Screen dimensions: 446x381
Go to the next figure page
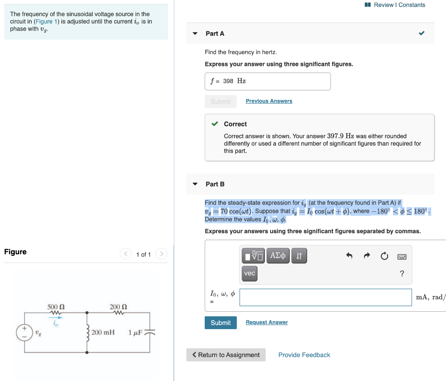point(161,254)
